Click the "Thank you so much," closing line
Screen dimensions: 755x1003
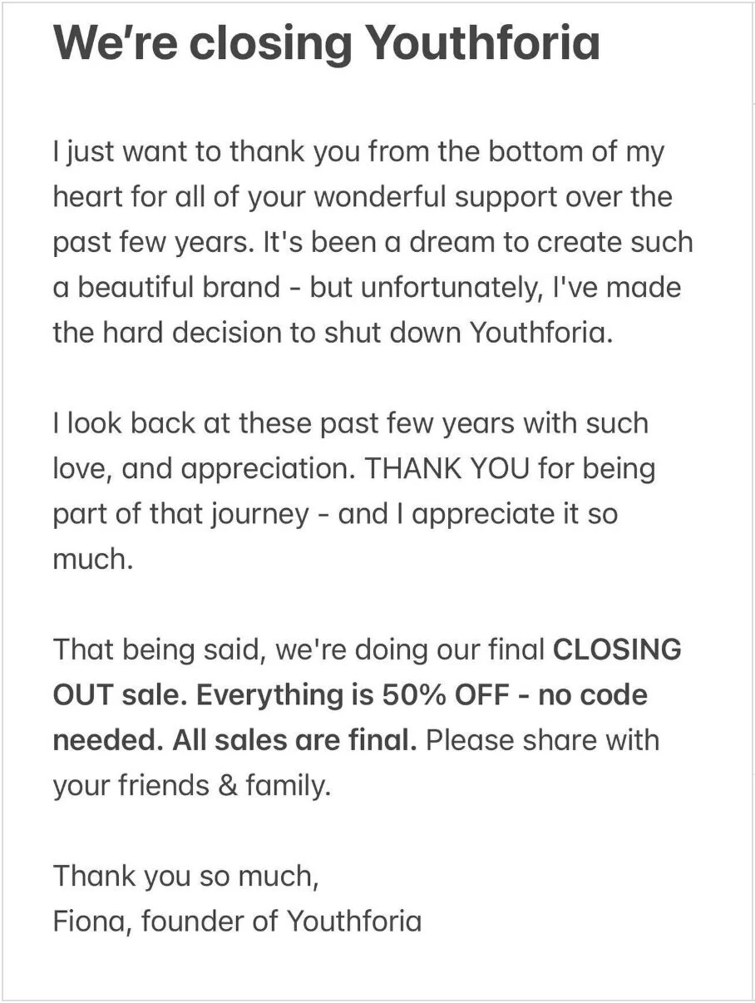point(186,877)
